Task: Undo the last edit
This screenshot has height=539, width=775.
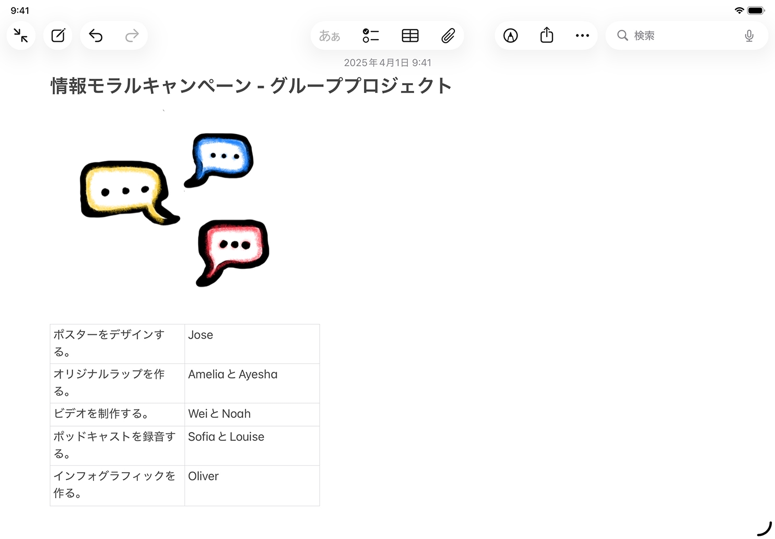Action: (96, 36)
